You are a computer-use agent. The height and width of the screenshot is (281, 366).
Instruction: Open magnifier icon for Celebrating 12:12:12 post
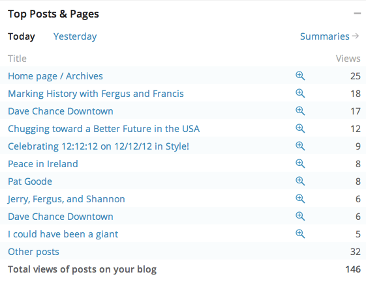pos(300,146)
